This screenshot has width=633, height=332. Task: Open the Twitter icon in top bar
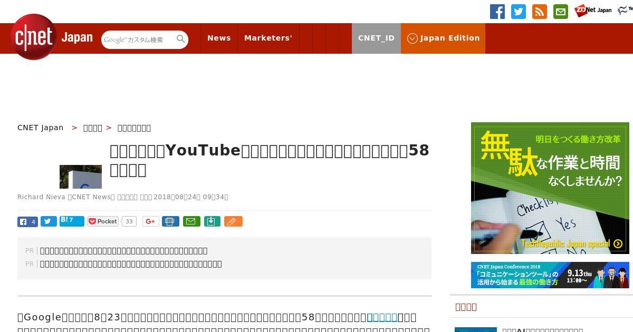[519, 12]
